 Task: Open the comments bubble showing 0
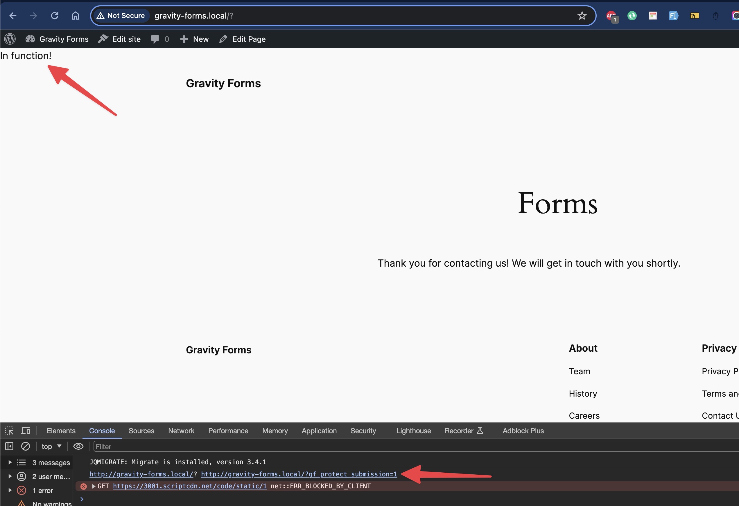pyautogui.click(x=160, y=39)
